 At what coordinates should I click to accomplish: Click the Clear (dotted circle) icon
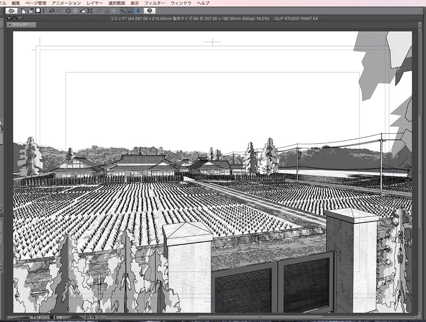pos(68,11)
